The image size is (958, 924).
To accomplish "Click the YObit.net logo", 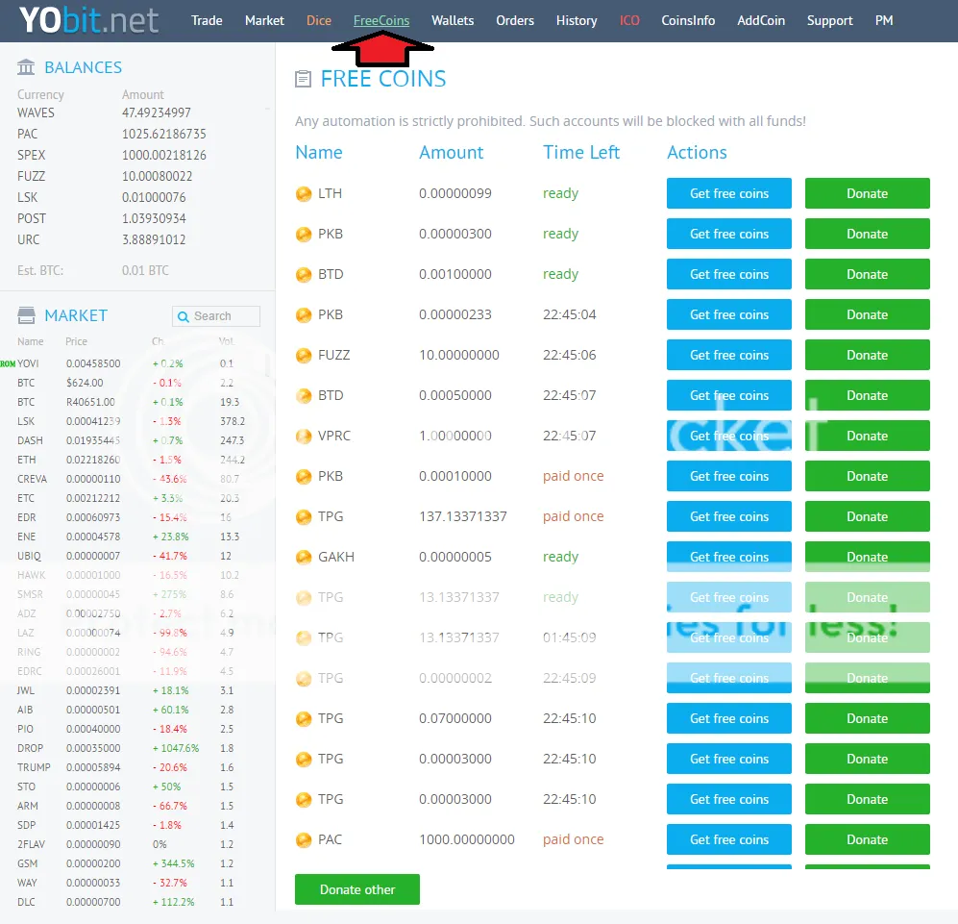I will point(88,20).
